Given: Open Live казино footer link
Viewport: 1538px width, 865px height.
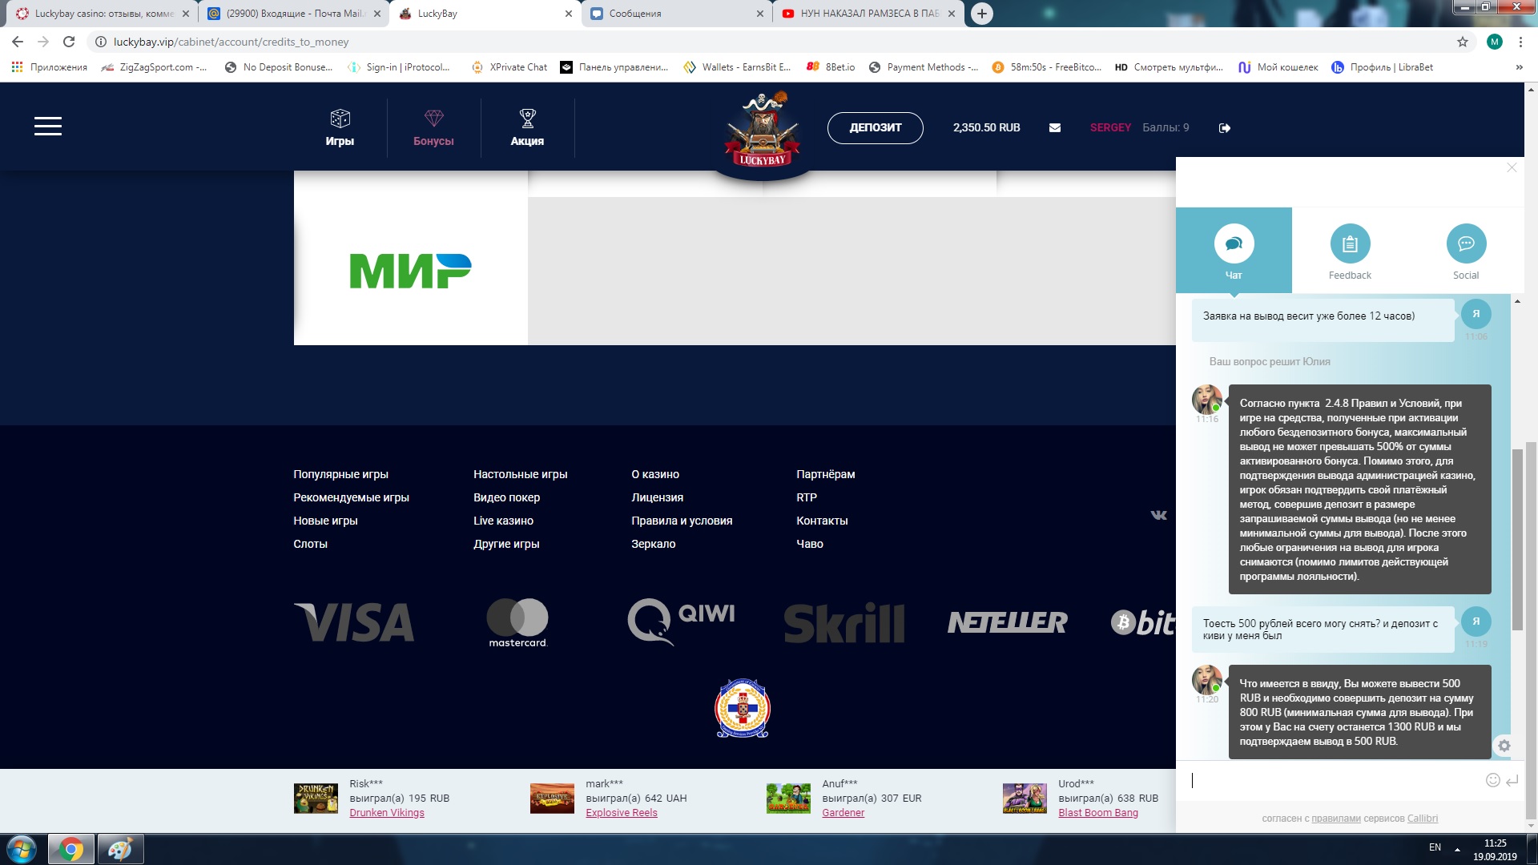Looking at the screenshot, I should click(x=503, y=521).
